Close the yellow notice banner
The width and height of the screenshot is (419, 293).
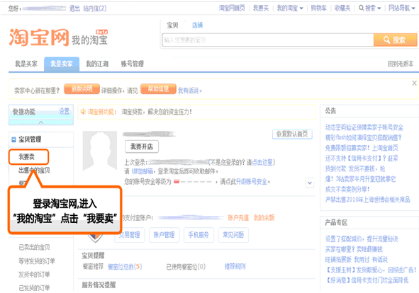tap(414, 83)
